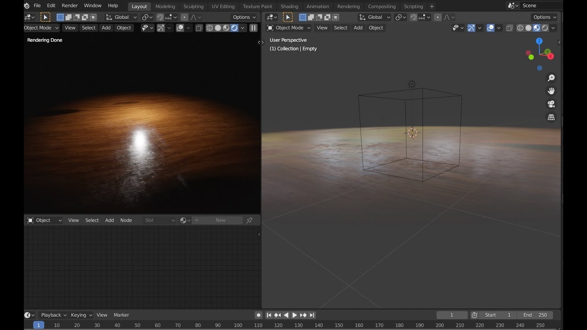Open the Playback dropdown in the timeline
This screenshot has width=587, height=330.
pos(54,315)
